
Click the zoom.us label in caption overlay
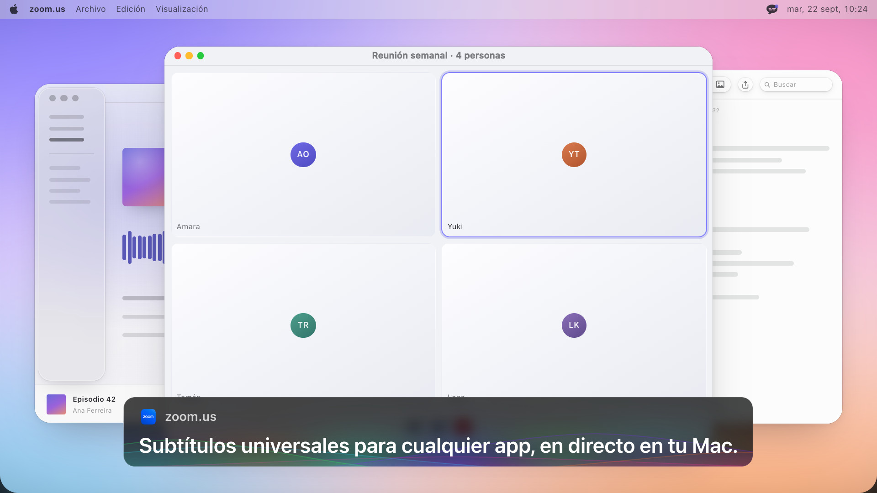tap(191, 416)
